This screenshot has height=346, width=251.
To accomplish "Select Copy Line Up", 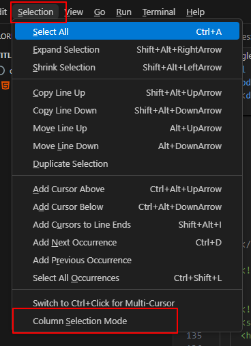I will 127,93.
